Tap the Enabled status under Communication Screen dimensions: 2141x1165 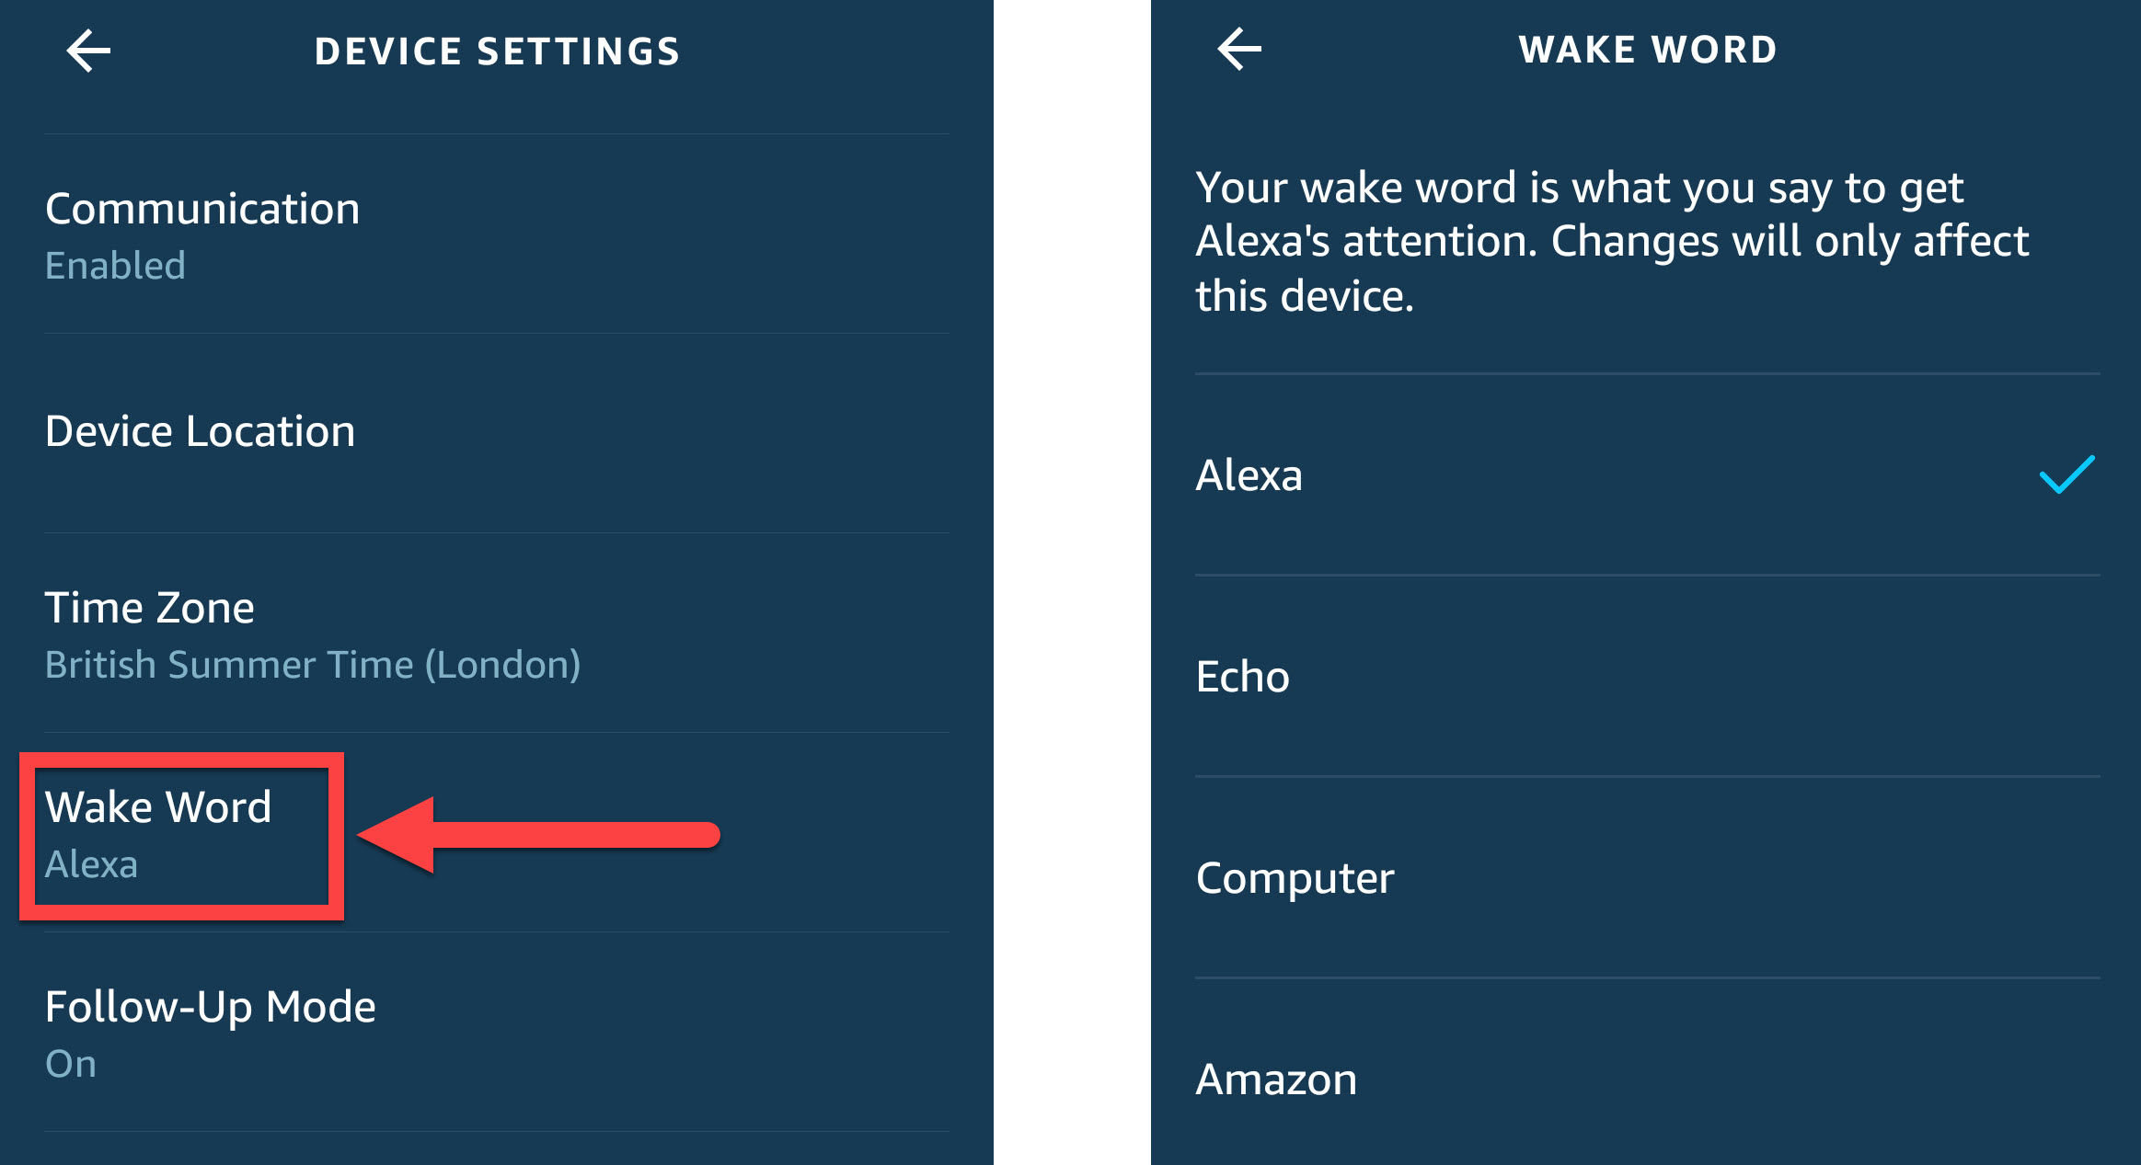click(115, 266)
